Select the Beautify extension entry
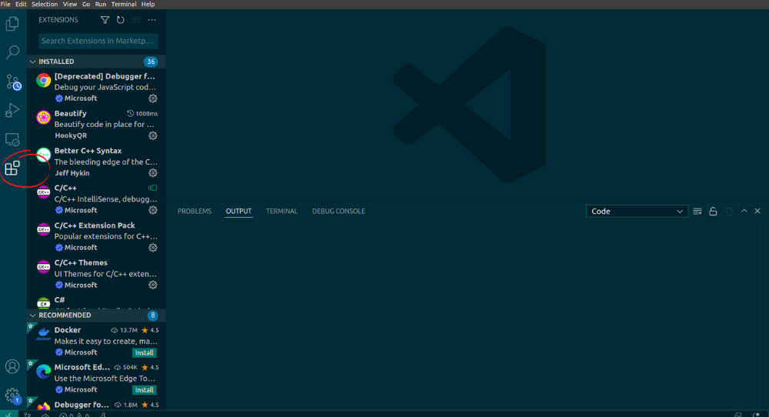This screenshot has height=417, width=769. pos(96,125)
